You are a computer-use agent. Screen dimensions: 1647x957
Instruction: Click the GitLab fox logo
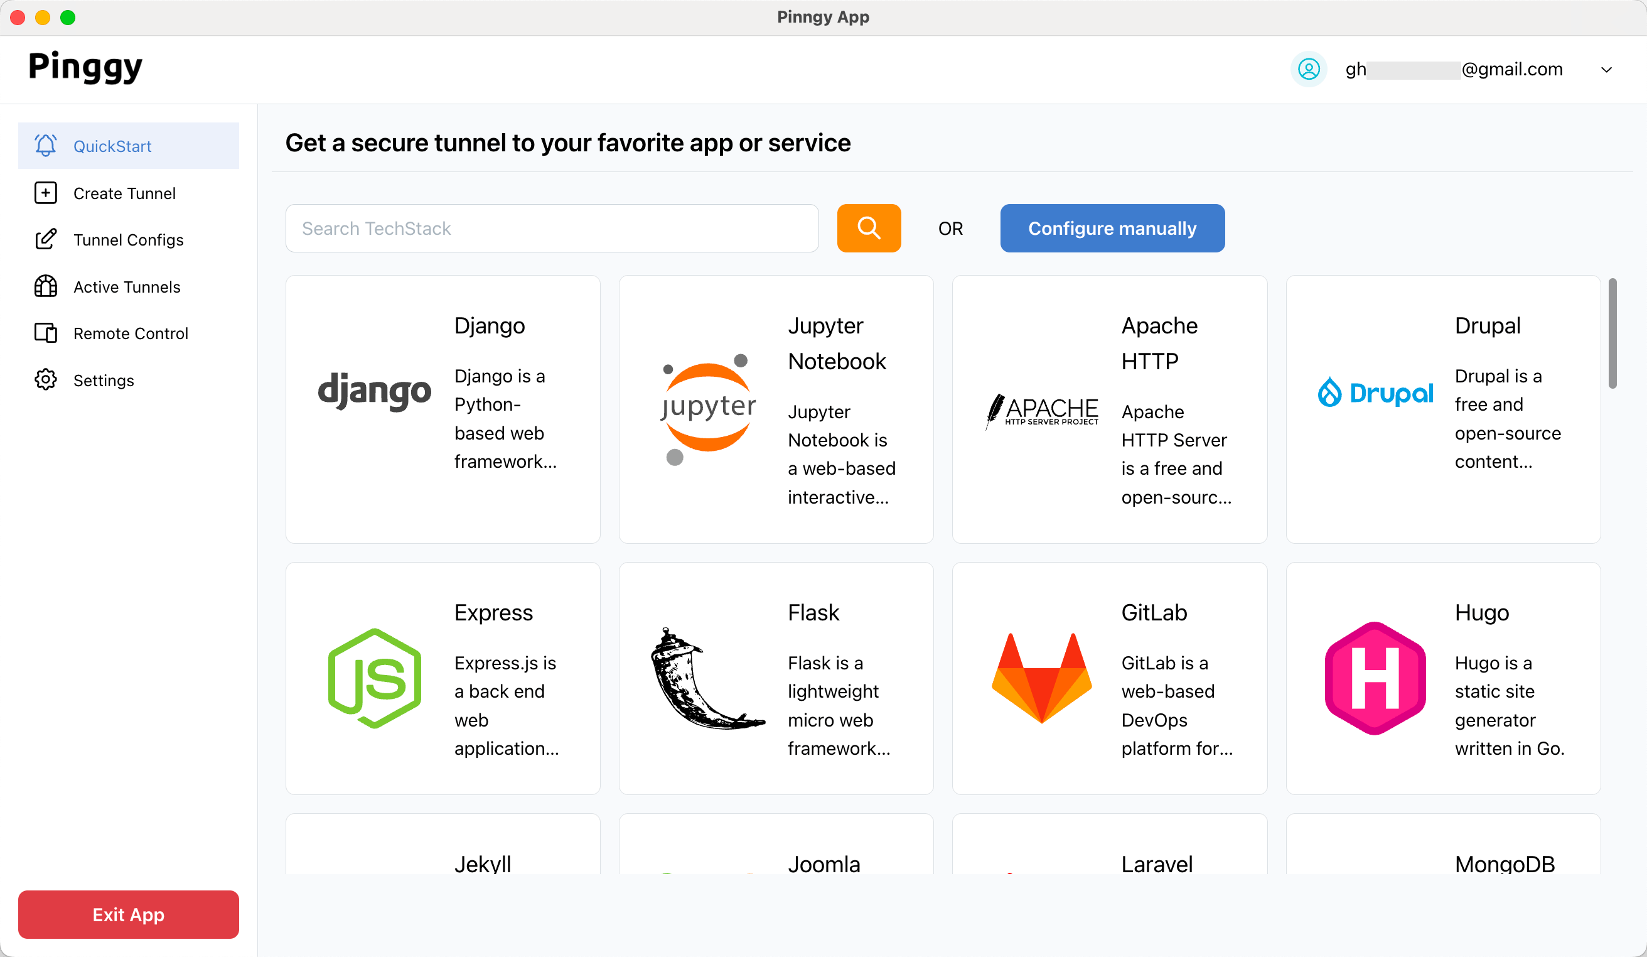pyautogui.click(x=1042, y=678)
